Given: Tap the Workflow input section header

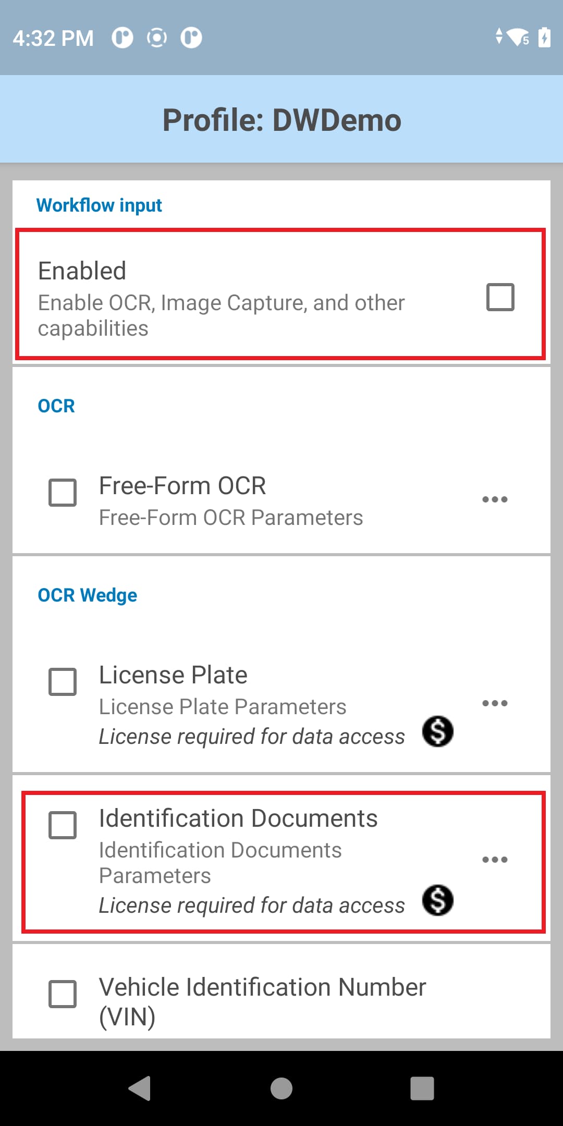Looking at the screenshot, I should [x=99, y=205].
